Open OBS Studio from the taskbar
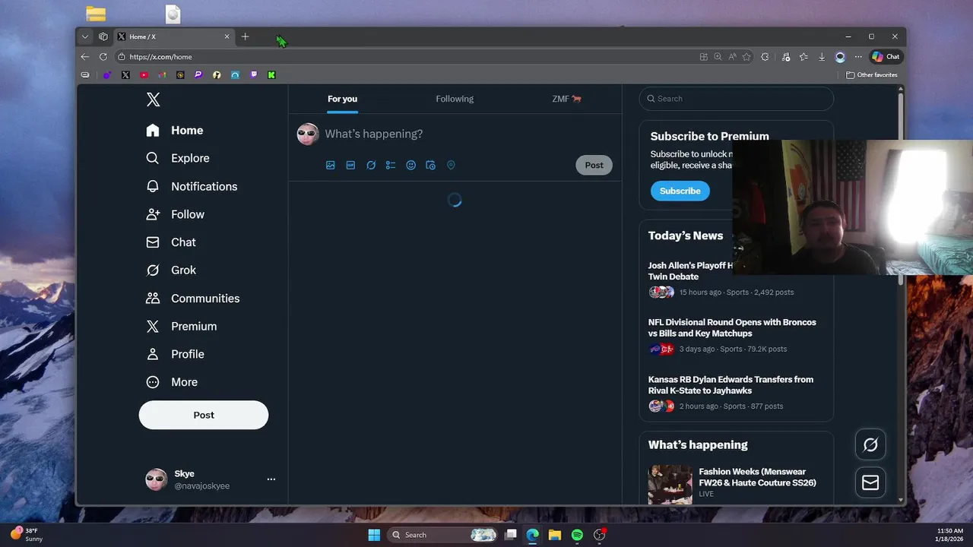Screen dimensions: 973x547 point(600,535)
